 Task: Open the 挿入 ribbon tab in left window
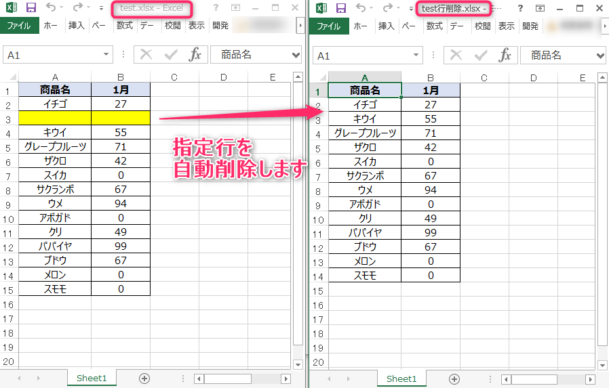76,26
